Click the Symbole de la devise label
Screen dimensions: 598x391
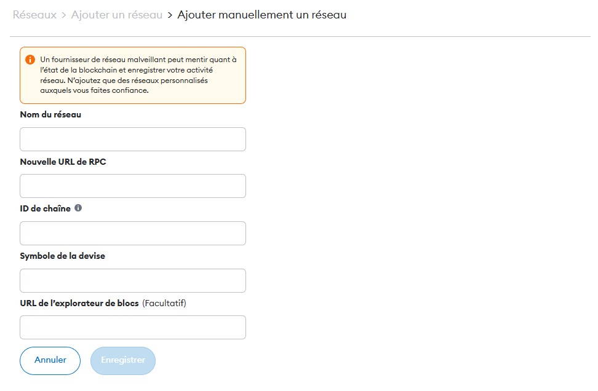coord(63,256)
